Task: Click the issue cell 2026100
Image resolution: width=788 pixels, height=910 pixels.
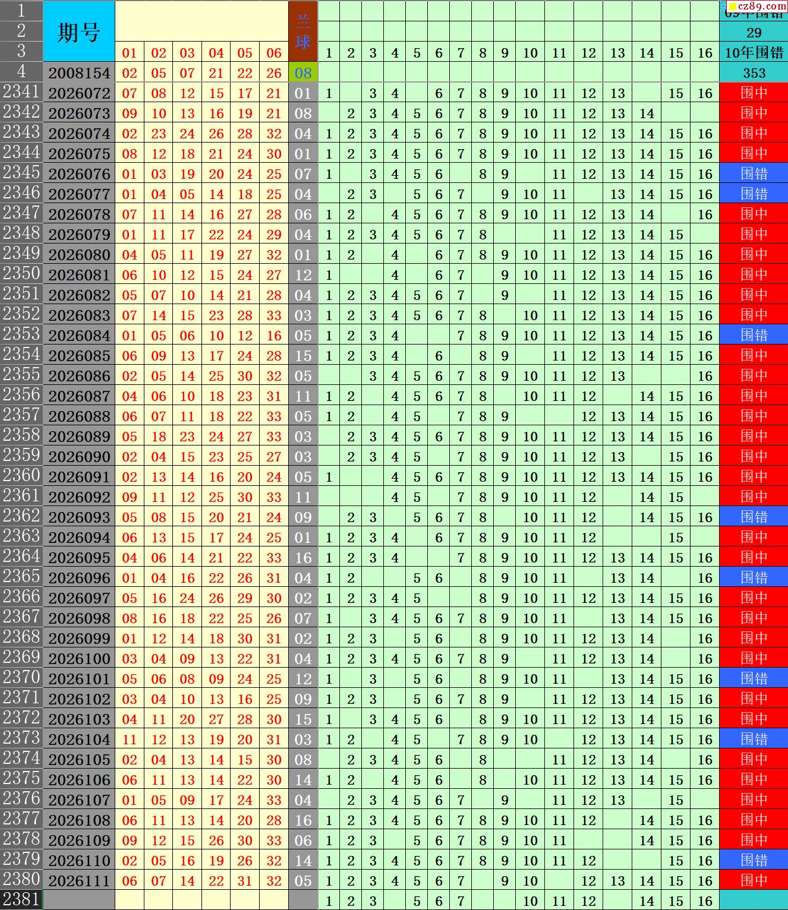Action: point(79,659)
